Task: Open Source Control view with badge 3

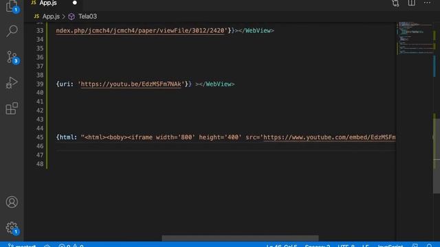Action: (x=12, y=57)
